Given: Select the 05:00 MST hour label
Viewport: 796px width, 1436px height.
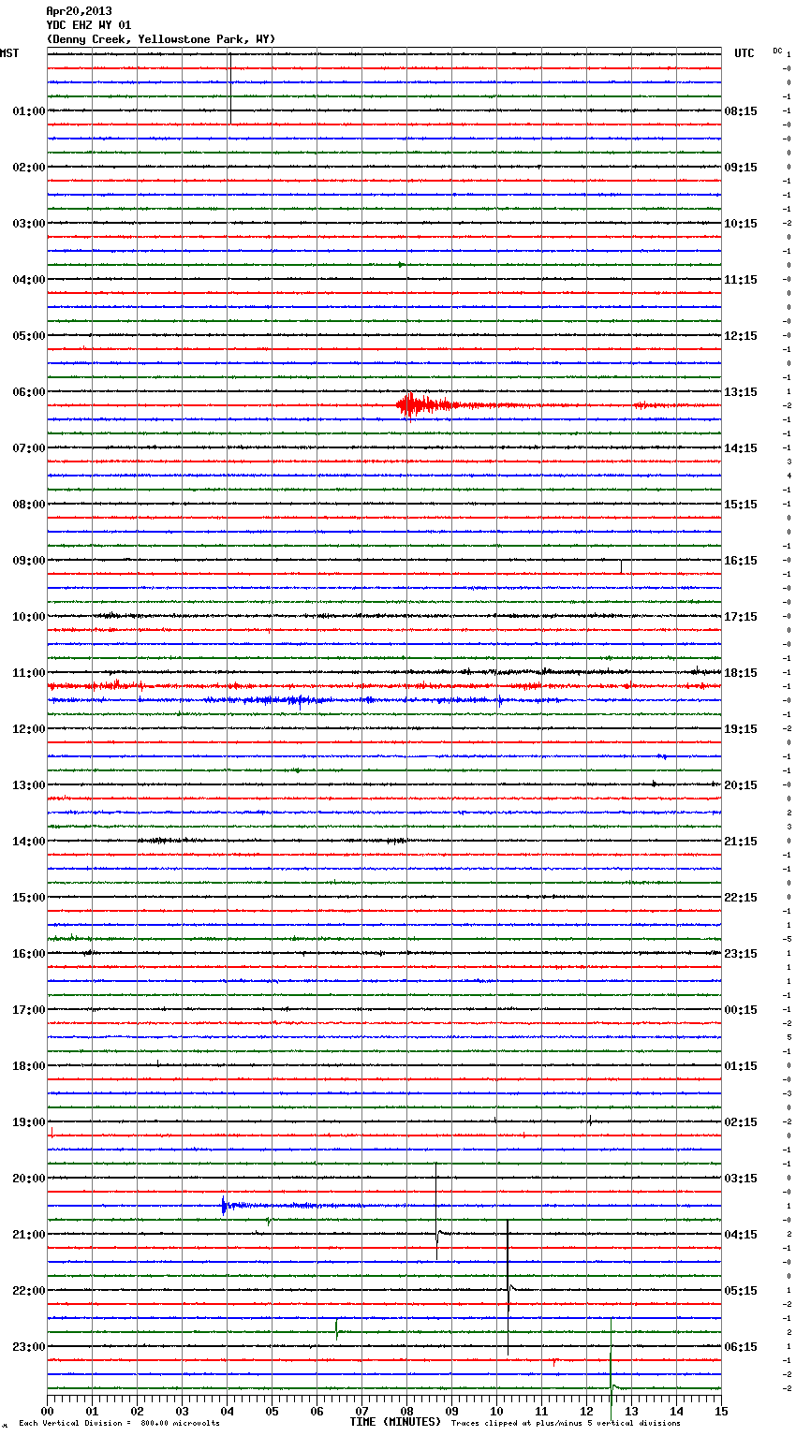Looking at the screenshot, I should pos(29,336).
